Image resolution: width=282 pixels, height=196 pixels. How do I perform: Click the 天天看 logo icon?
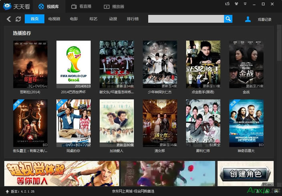coord(7,6)
